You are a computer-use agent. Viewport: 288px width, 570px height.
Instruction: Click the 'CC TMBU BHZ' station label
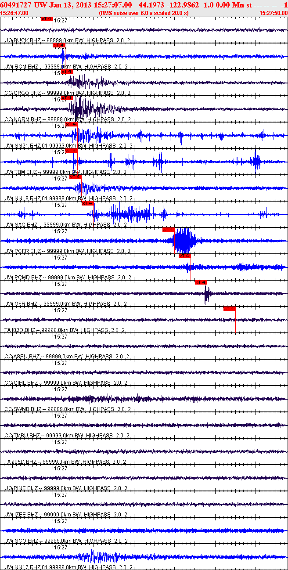coord(22,435)
